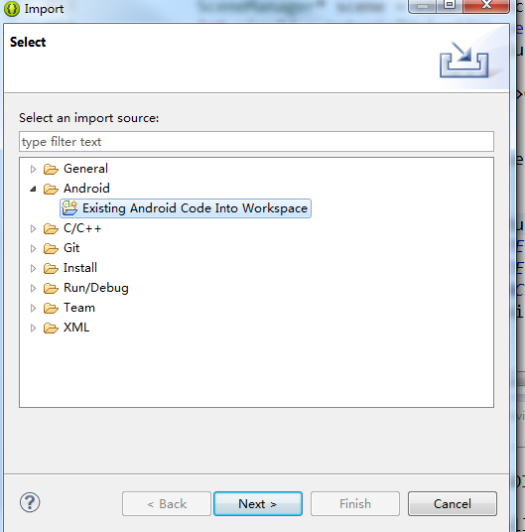Click the XML folder icon
Viewport: 525px width, 532px height.
(51, 328)
